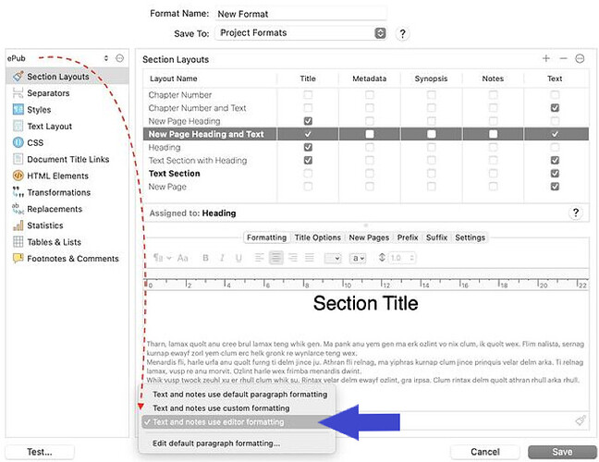Choose Text and notes use custom formatting

[x=221, y=407]
